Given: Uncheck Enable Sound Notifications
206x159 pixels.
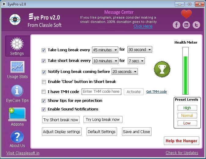Looking at the screenshot, I should point(44,109).
